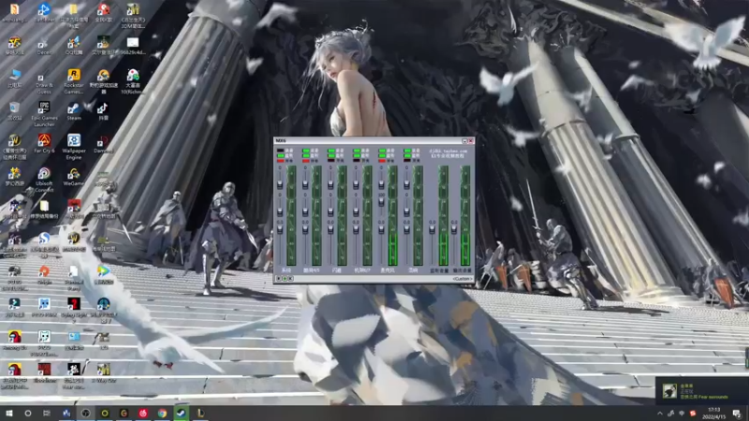Open NetEase Cloud Music taskbar icon
This screenshot has height=421, width=749.
pos(143,414)
